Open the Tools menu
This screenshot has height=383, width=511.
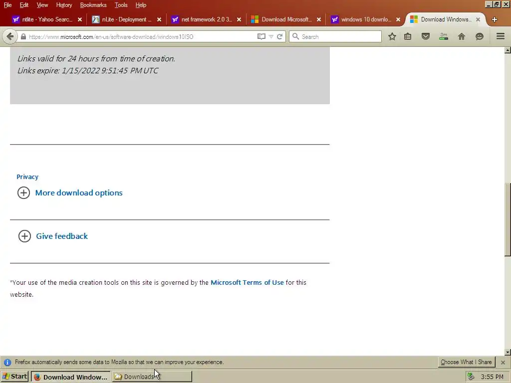pos(121,5)
